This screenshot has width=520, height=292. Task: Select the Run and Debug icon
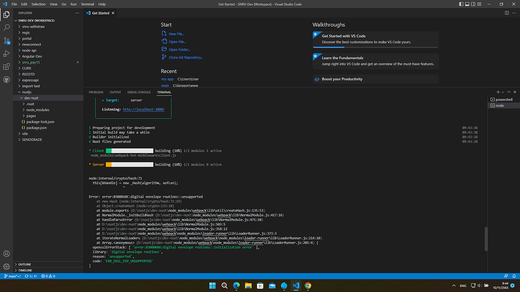[6, 53]
